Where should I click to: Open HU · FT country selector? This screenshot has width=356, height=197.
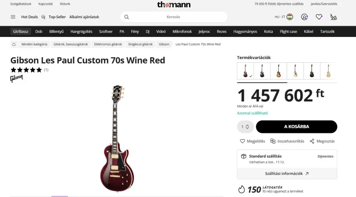point(283,17)
